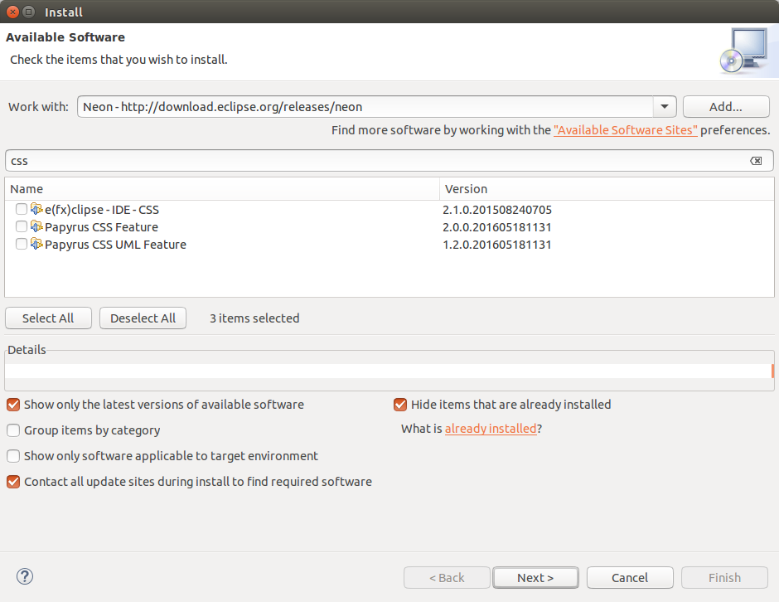This screenshot has width=779, height=602.
Task: Click the Papyrus CSS UML Feature icon
Action: [36, 244]
